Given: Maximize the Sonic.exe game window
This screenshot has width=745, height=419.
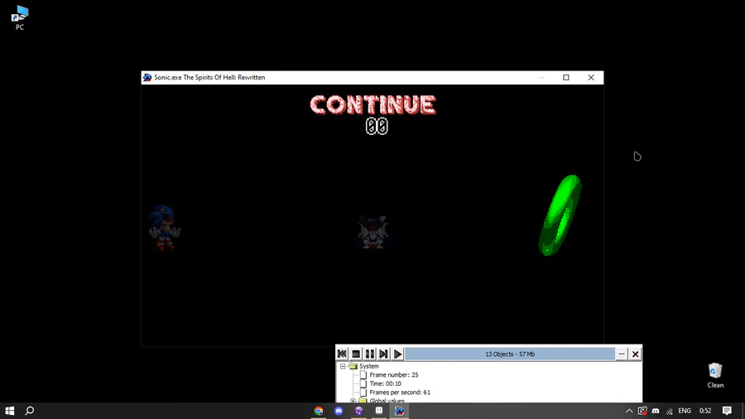Looking at the screenshot, I should click(566, 78).
